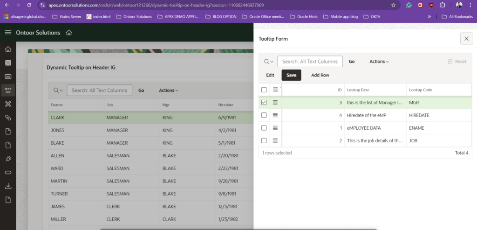Bookmark this page with the star icon
Viewport: 477px width, 230px height.
coord(393,5)
